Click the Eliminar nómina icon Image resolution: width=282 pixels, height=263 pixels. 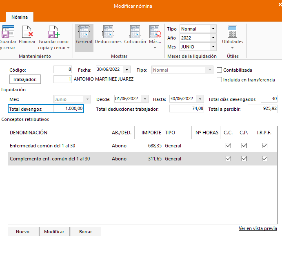coord(27,32)
